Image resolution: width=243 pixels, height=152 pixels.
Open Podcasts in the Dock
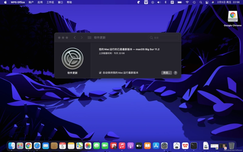click(x=131, y=146)
